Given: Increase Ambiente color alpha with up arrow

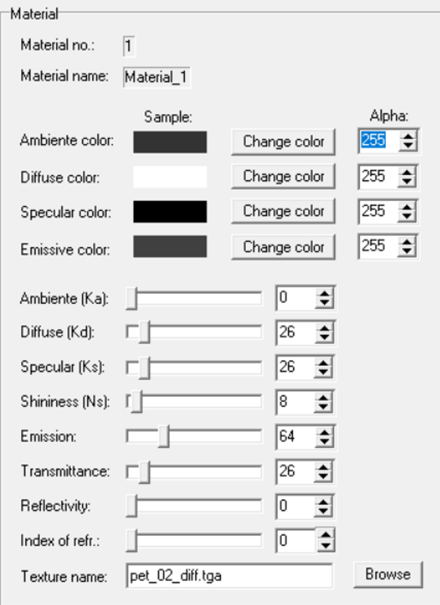Looking at the screenshot, I should click(408, 137).
